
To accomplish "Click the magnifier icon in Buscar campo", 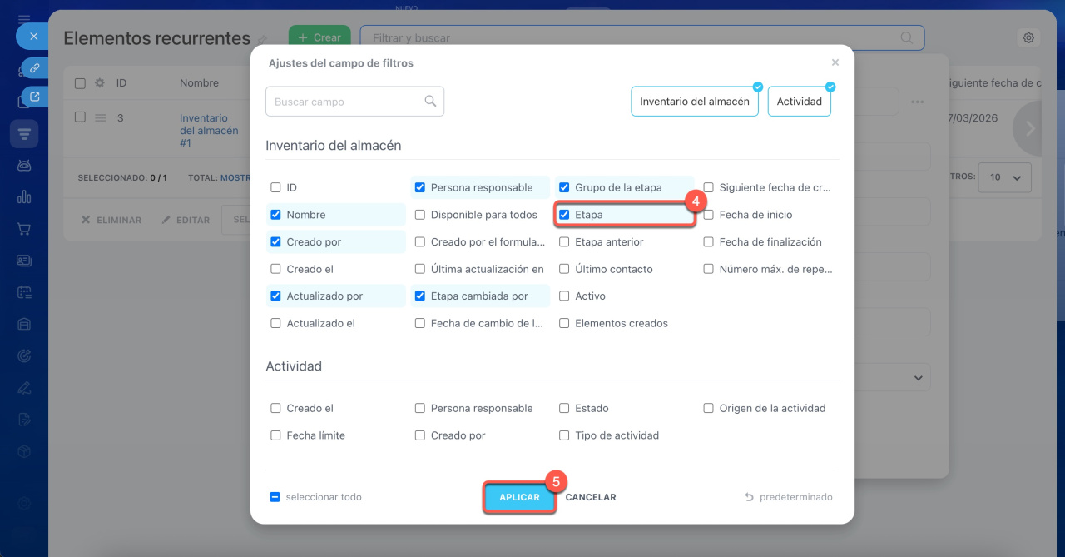I will 430,102.
